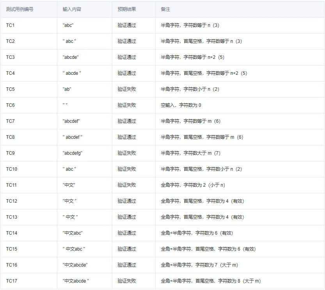Click remark "半角字符，字符数大于 m (7)"
This screenshot has height=290, width=325.
click(191, 153)
